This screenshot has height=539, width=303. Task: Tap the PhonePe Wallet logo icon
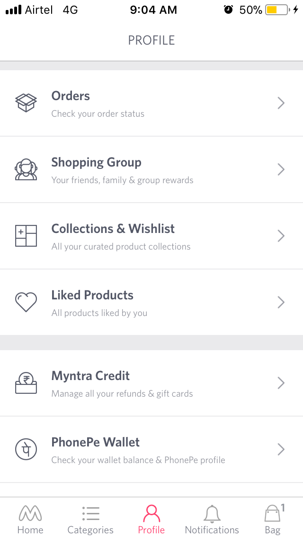click(26, 449)
